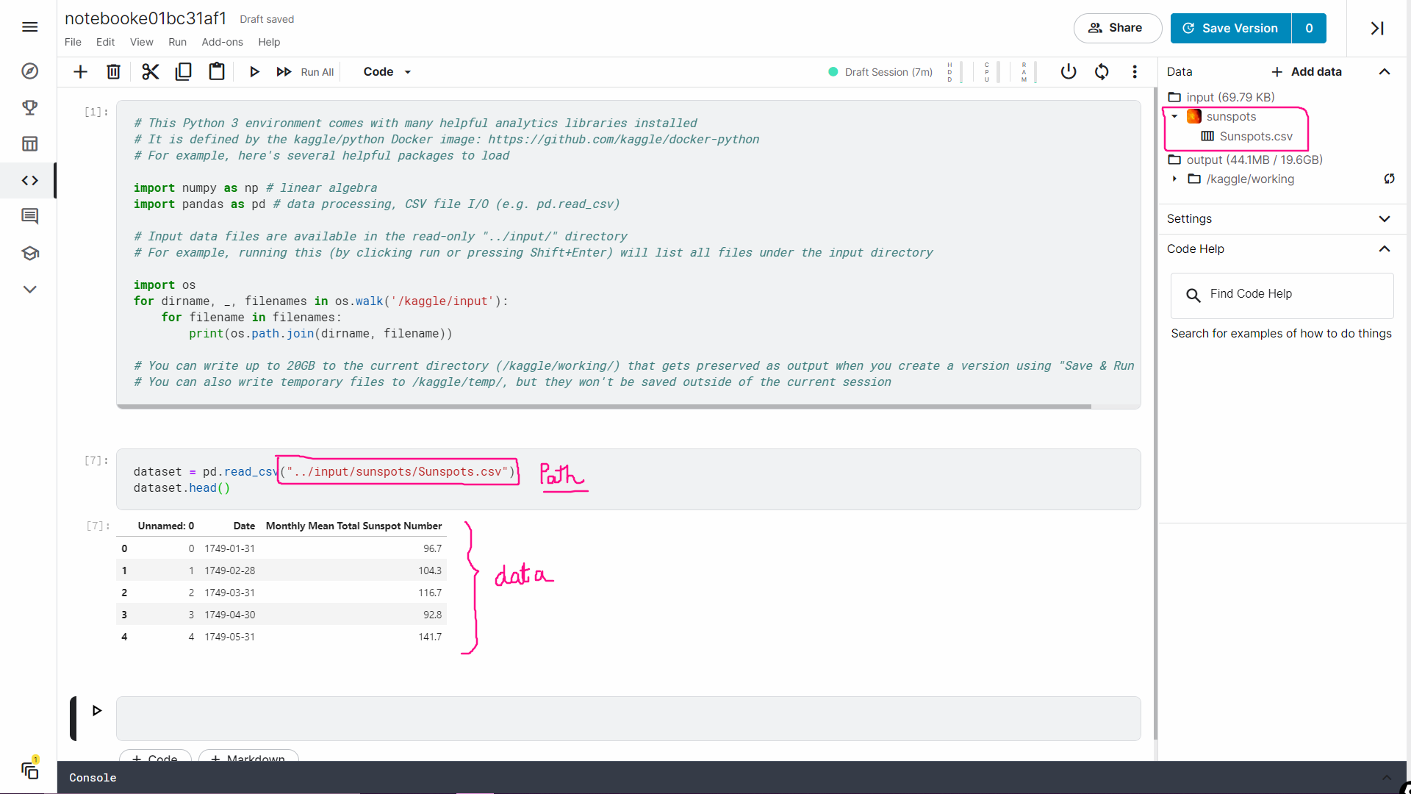Click the RAM usage meter
Image resolution: width=1411 pixels, height=794 pixels.
1028,71
